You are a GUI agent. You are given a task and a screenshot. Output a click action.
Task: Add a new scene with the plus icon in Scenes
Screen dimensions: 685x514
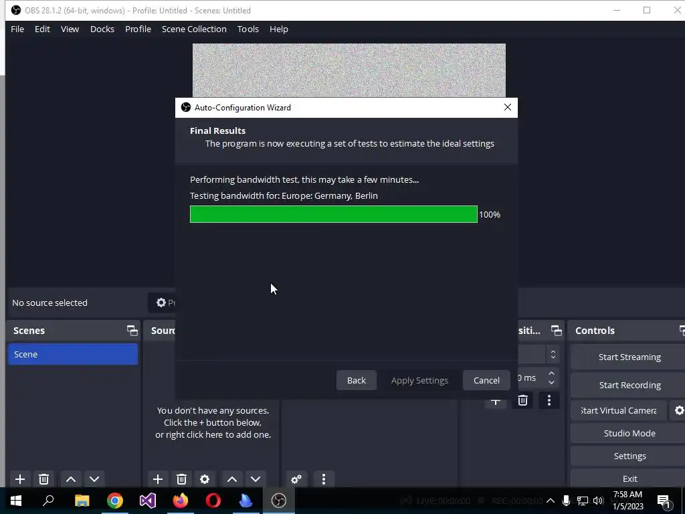19,479
